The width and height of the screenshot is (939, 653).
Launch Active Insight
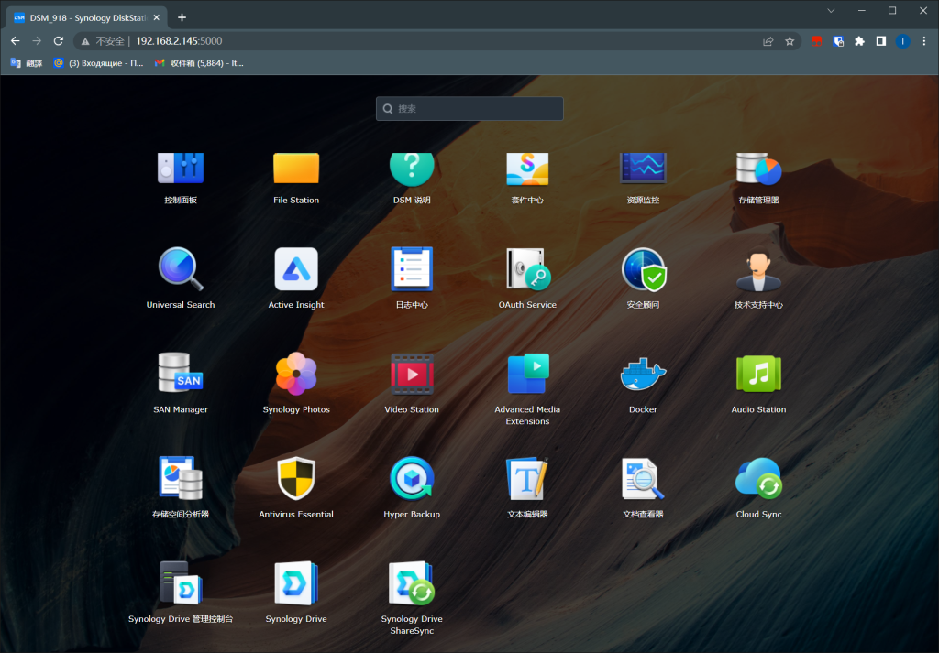click(x=296, y=270)
